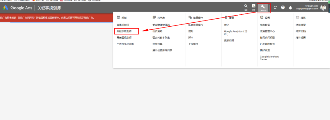The width and height of the screenshot is (330, 120).
Task: Open the help question mark icon
Action: pyautogui.click(x=283, y=8)
